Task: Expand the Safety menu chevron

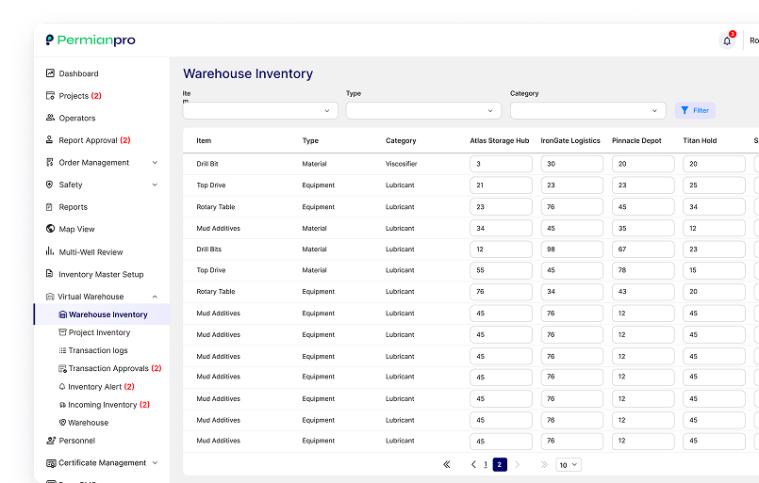Action: click(155, 185)
